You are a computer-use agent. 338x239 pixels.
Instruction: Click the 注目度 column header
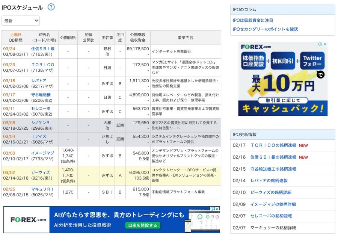(120, 38)
